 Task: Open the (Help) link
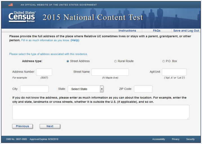point(75,40)
